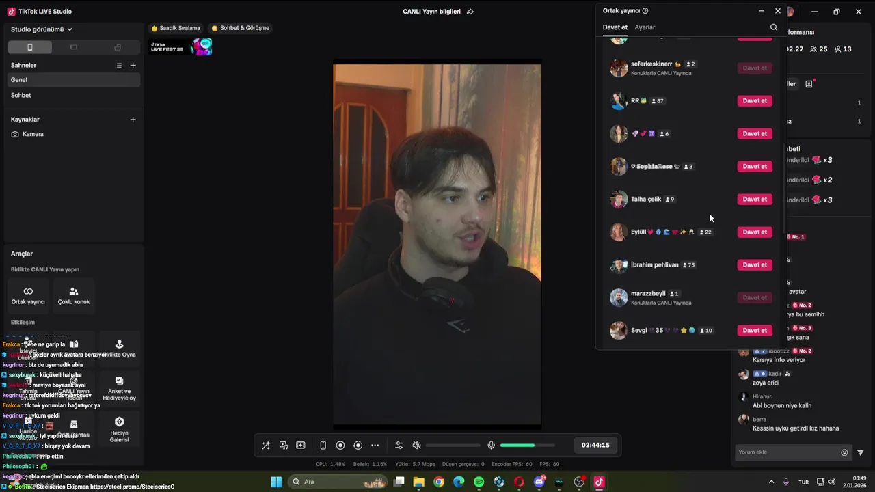875x492 pixels.
Task: Minimize the Ortak yayıncı panel
Action: coord(762,11)
